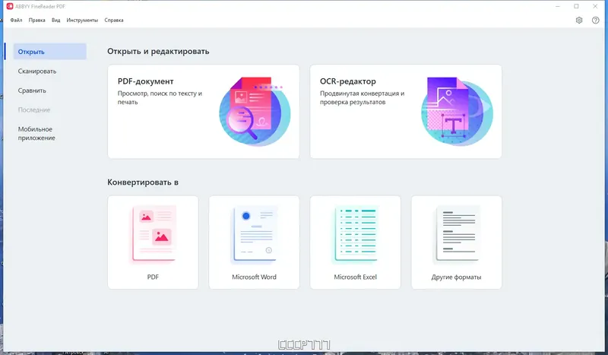Minimize the FineReader window
The height and width of the screenshot is (355, 608).
click(558, 6)
